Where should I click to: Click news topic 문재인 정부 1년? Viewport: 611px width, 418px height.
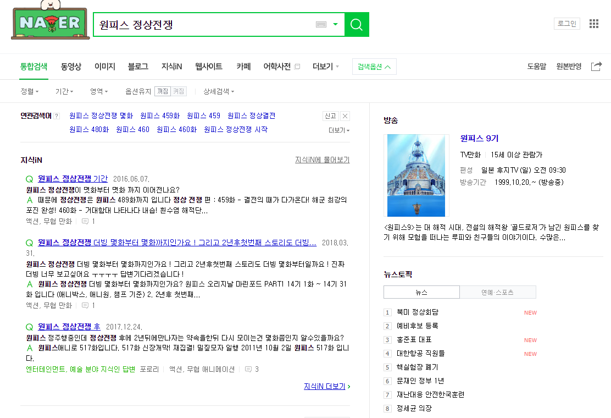[x=420, y=381]
